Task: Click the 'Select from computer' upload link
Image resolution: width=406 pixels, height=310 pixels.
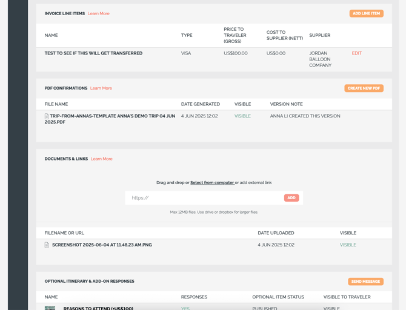Action: (212, 183)
